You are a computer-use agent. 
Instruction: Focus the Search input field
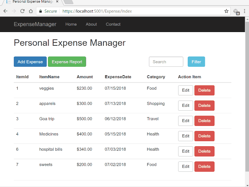(x=166, y=62)
